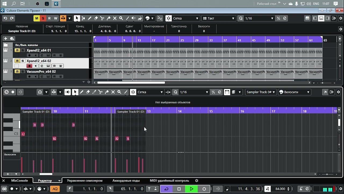Click the project horizontal scrollbar thumb
Image resolution: width=344 pixels, height=194 pixels.
[131, 83]
